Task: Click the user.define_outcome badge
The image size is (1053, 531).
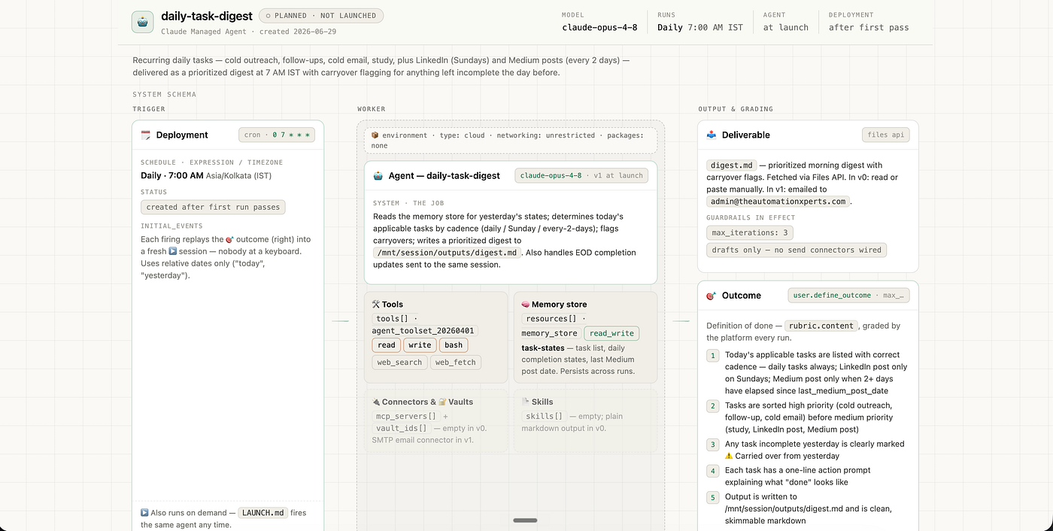Action: (848, 296)
